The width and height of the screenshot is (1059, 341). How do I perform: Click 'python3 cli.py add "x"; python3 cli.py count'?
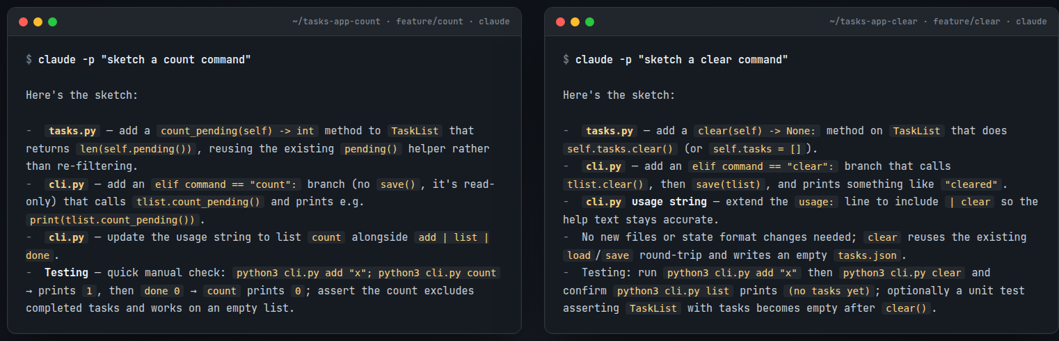(x=366, y=273)
